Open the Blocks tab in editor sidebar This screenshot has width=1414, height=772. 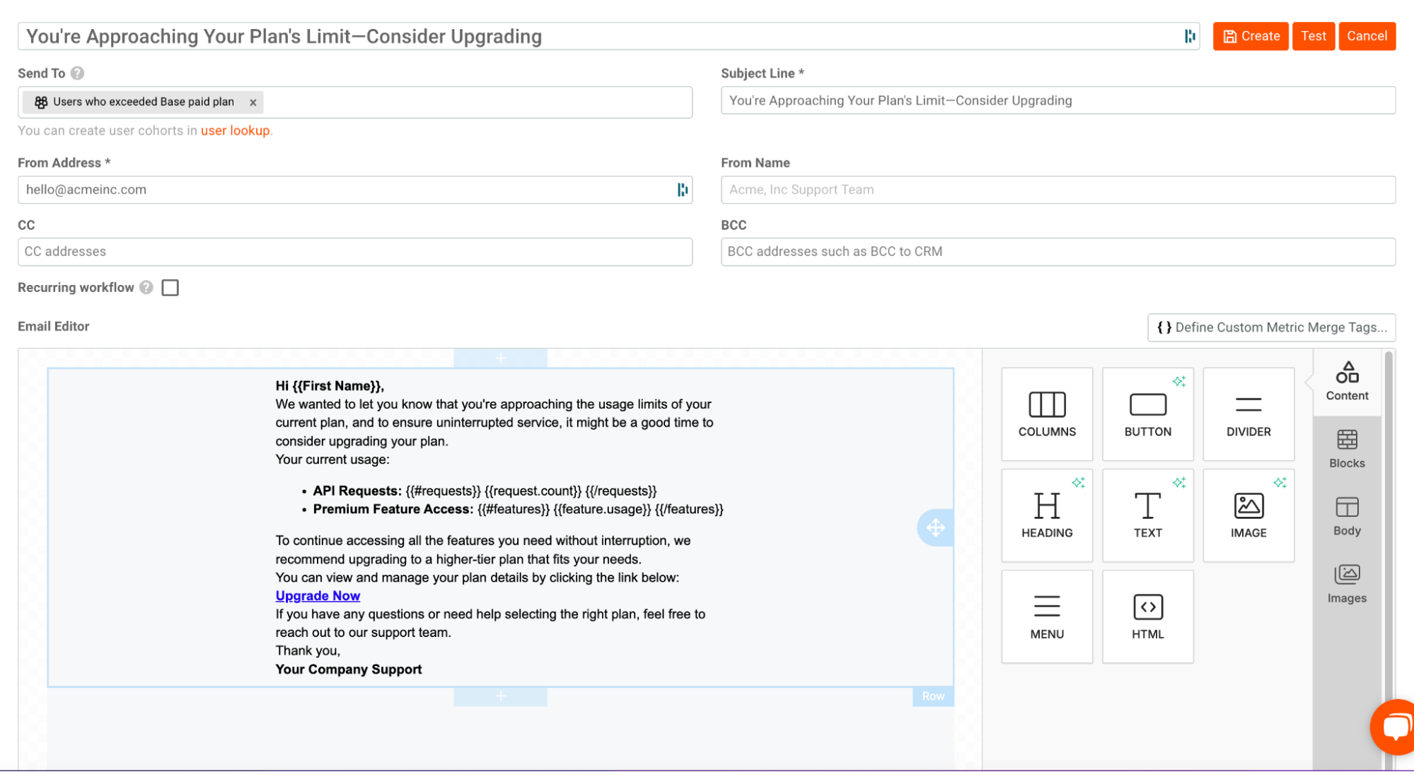pos(1346,449)
